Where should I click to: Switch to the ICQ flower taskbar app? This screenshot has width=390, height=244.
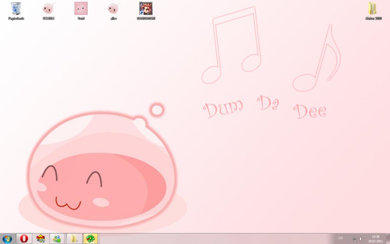click(90, 239)
